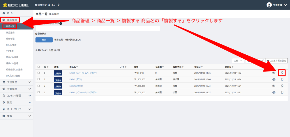Click the eye icon for product ID 4

(x=274, y=86)
